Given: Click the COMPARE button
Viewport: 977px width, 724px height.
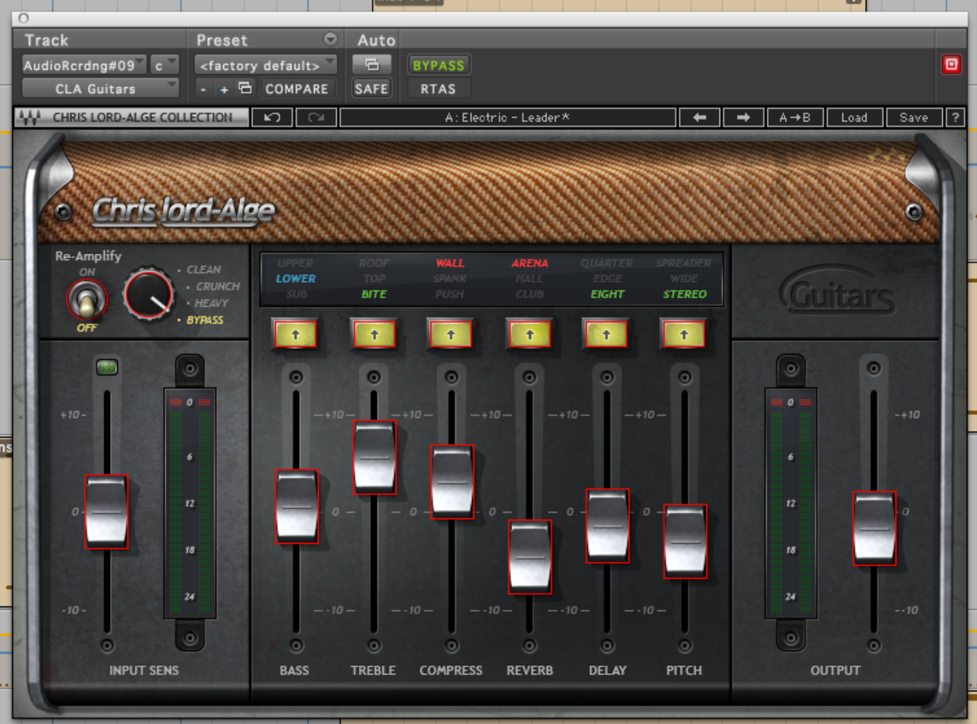Looking at the screenshot, I should pos(296,89).
